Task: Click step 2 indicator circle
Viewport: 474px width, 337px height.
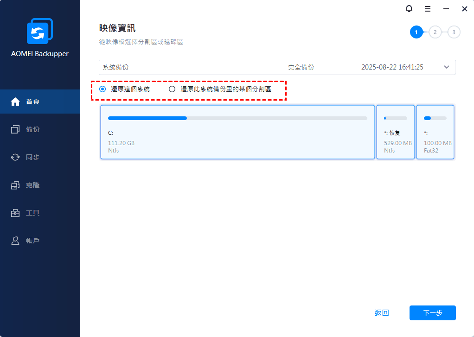Action: click(435, 32)
